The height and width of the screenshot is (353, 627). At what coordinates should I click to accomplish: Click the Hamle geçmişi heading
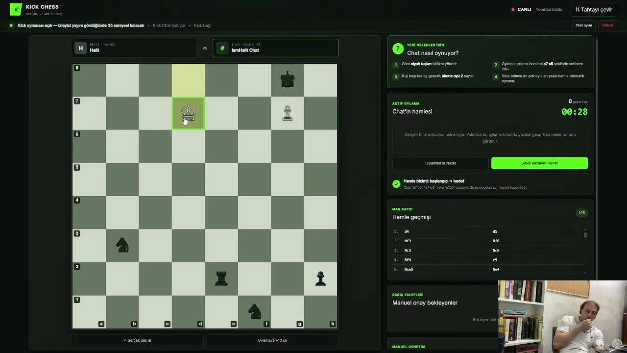click(411, 217)
